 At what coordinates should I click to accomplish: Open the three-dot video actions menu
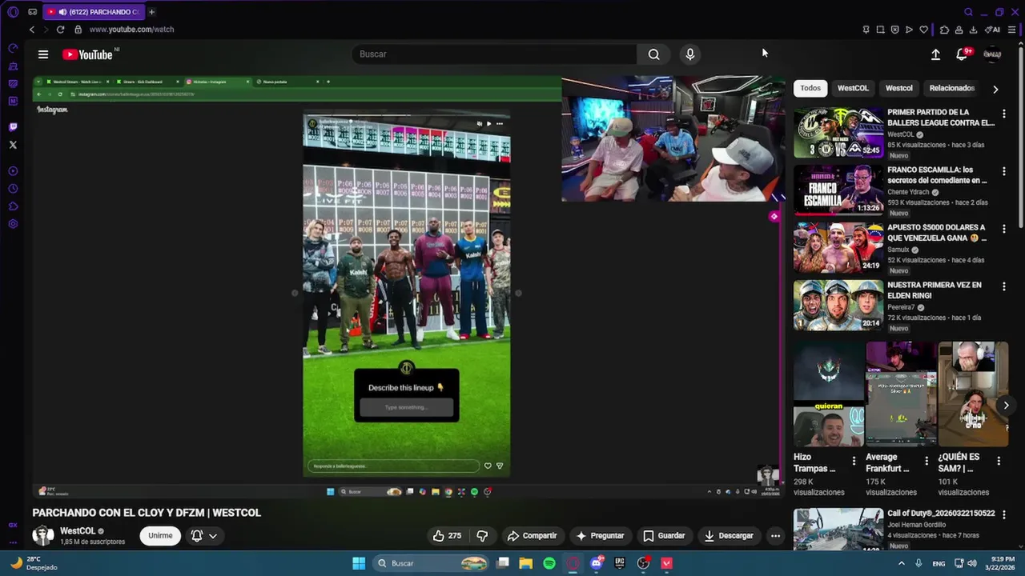click(775, 536)
